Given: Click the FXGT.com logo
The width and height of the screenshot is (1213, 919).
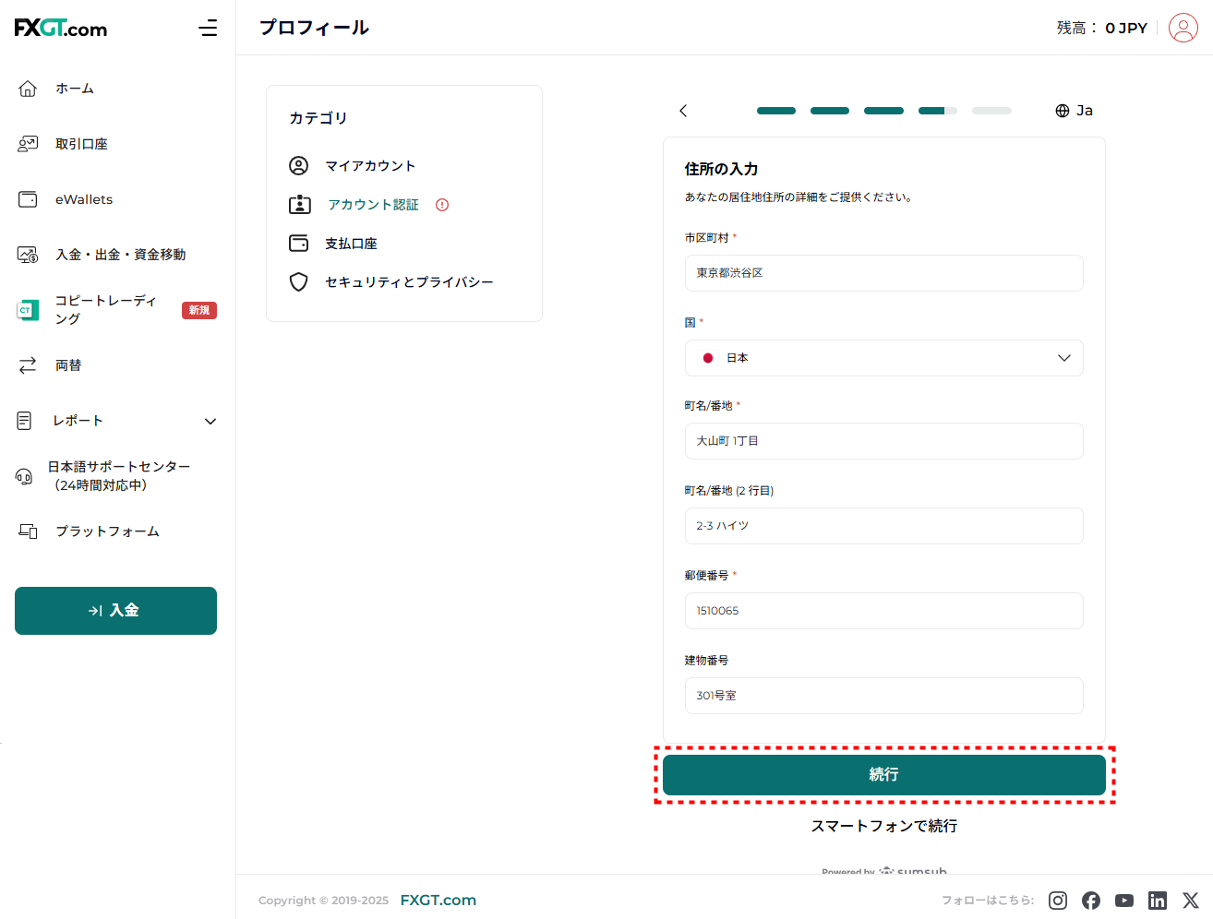Looking at the screenshot, I should click(61, 28).
